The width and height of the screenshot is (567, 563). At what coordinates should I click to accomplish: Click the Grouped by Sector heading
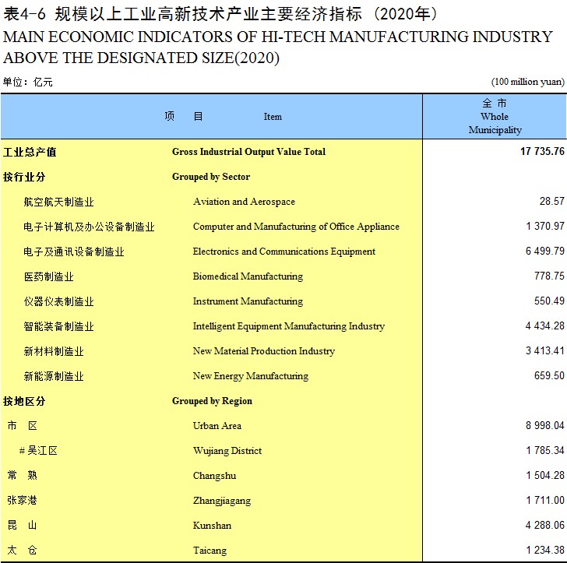[211, 177]
